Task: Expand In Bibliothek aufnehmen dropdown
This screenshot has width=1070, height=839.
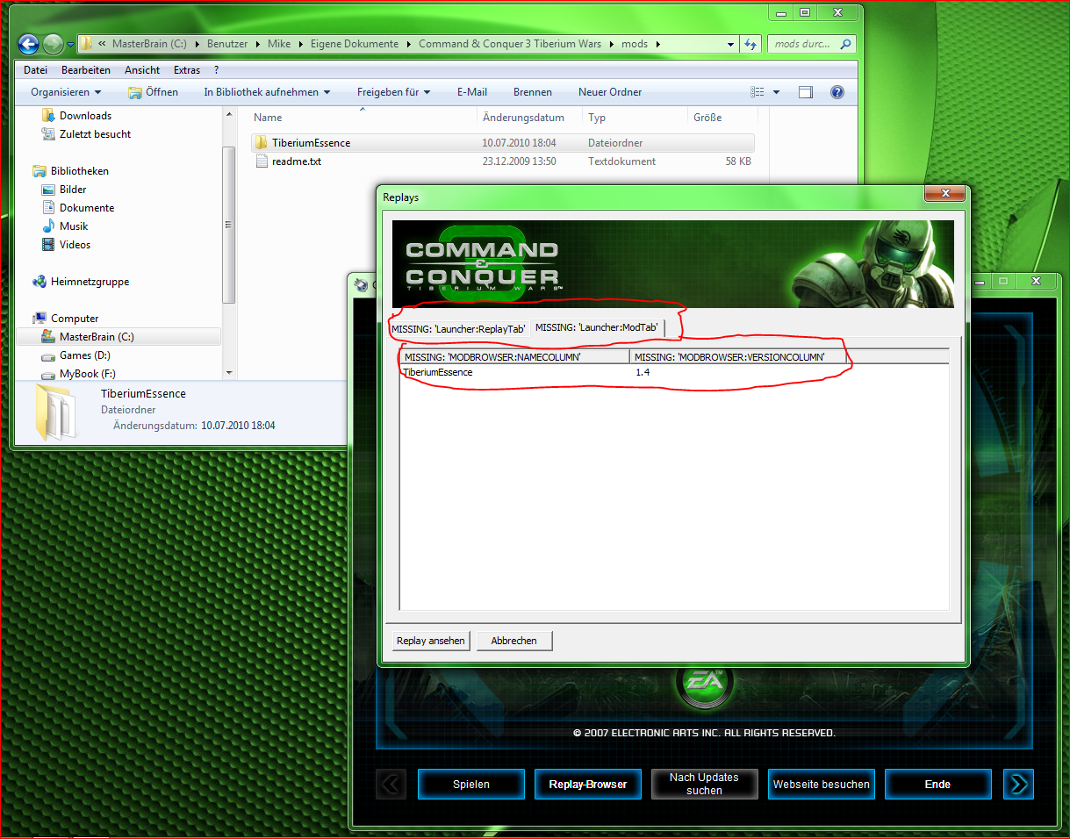Action: (x=267, y=92)
